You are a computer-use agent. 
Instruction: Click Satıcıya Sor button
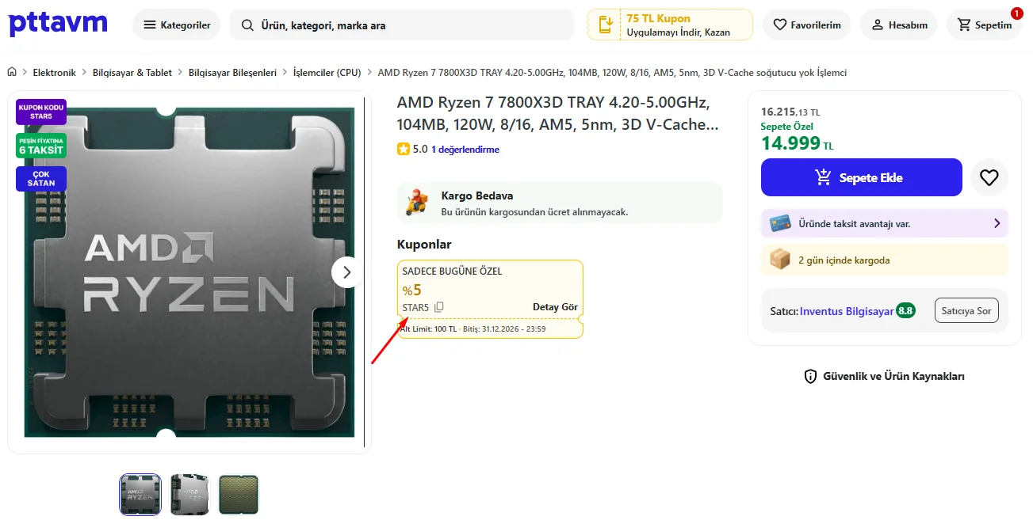pyautogui.click(x=966, y=310)
